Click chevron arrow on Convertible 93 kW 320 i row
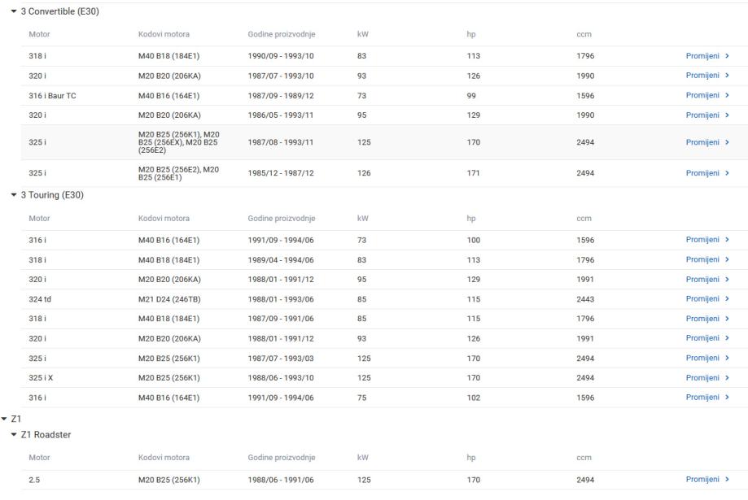This screenshot has width=748, height=500. point(726,76)
